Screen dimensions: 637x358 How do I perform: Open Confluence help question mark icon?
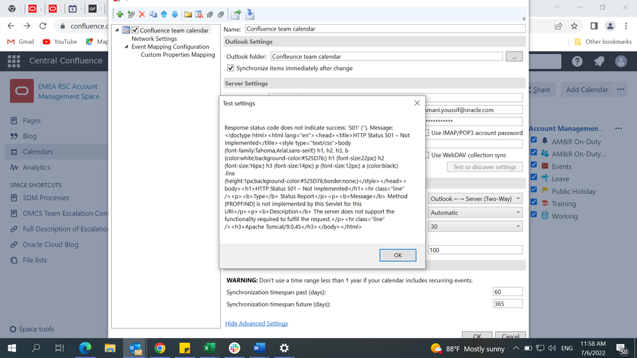(577, 61)
